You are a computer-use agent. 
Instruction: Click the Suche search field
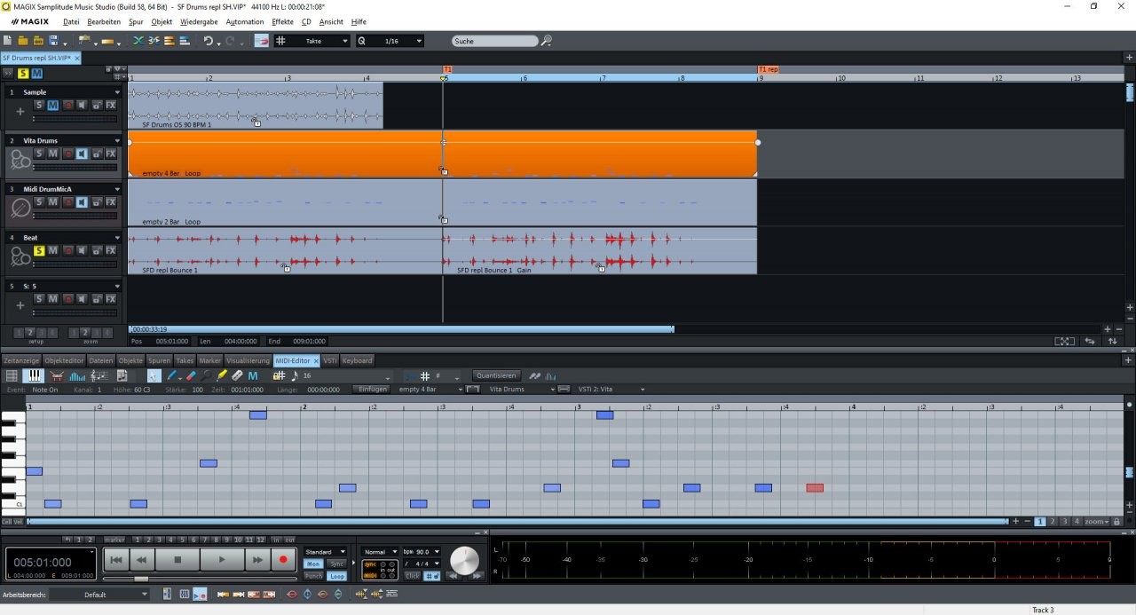(494, 41)
